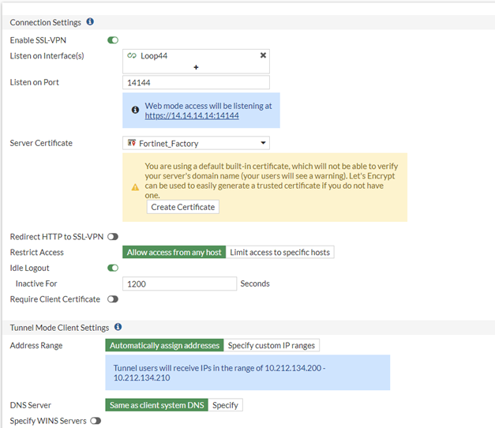Viewport: 495px width, 428px height.
Task: Click the Loop44 interface link icon
Action: tap(132, 56)
